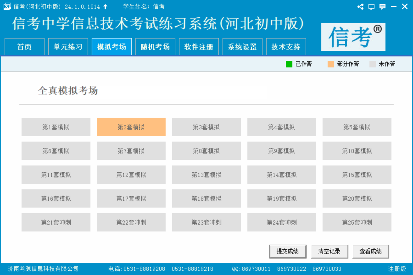Click the upgrade arrow next to version number
This screenshot has width=413, height=275.
(105, 6)
